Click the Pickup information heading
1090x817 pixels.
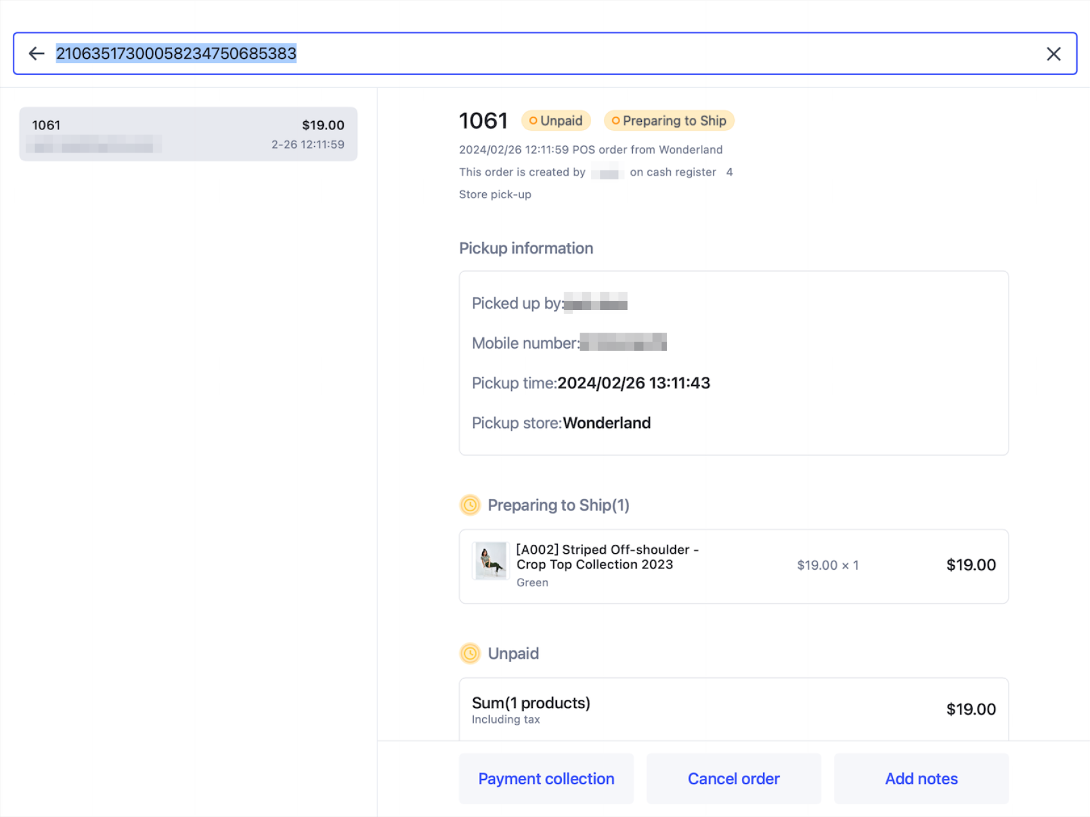526,248
